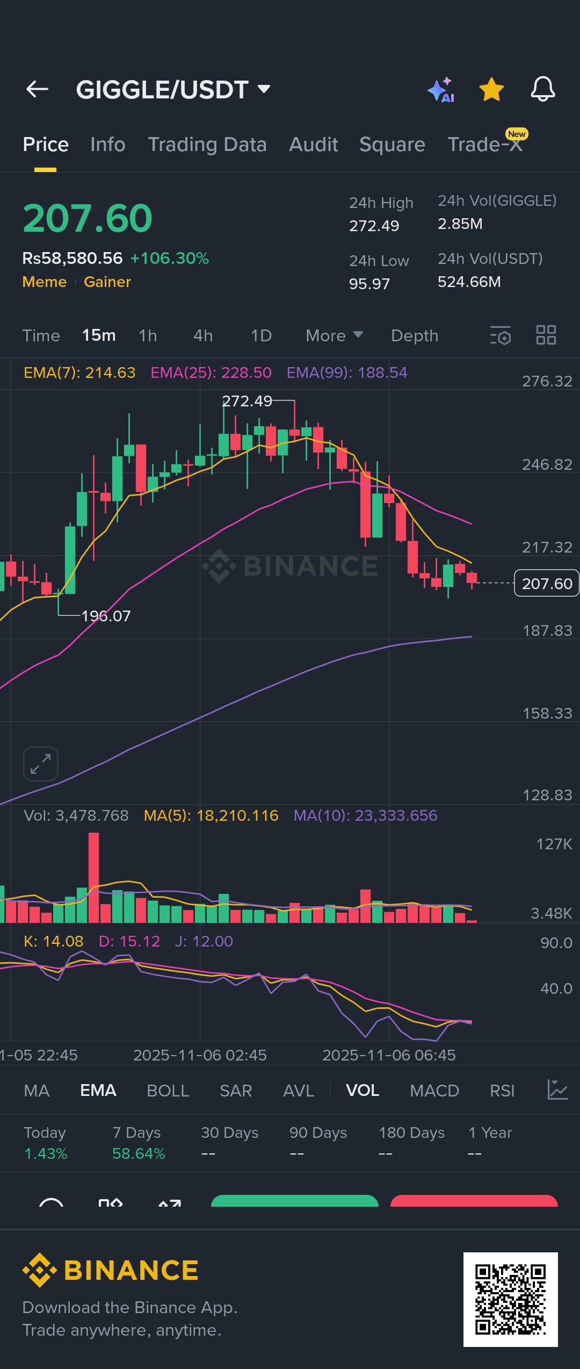Scan the Binance QR code

[510, 1299]
